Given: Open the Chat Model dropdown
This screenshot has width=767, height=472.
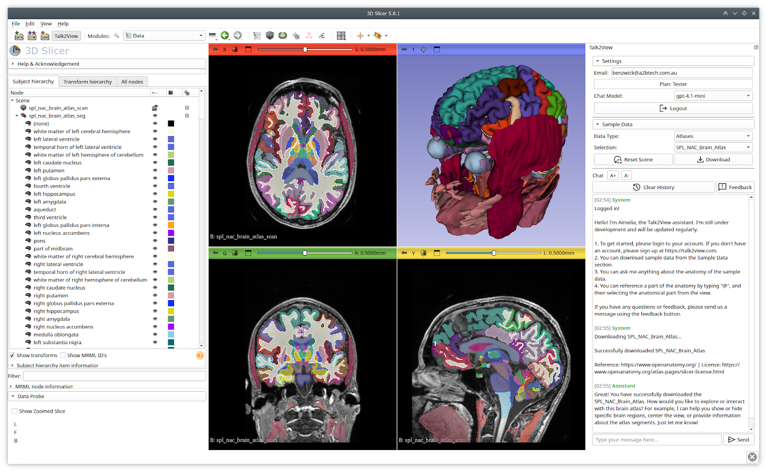Looking at the screenshot, I should (713, 96).
